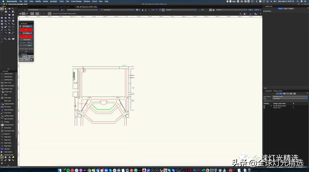309x172 pixels.
Task: Select the Lighting Instrument tool
Action: [9, 74]
